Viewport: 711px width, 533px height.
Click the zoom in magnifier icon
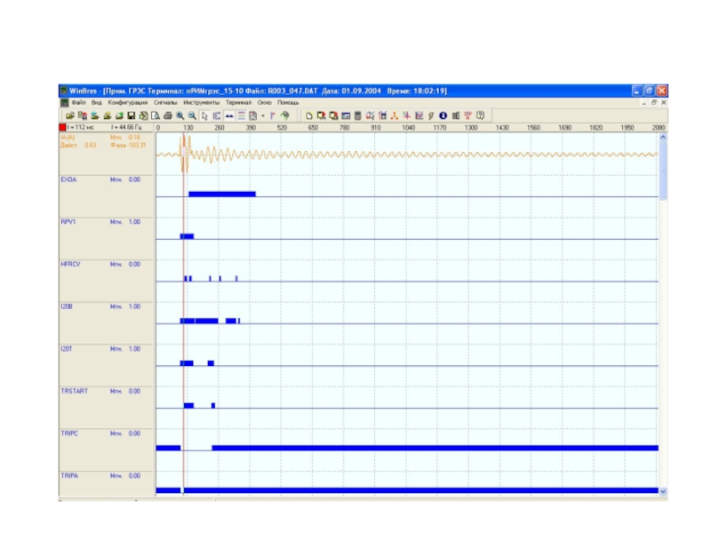point(180,116)
